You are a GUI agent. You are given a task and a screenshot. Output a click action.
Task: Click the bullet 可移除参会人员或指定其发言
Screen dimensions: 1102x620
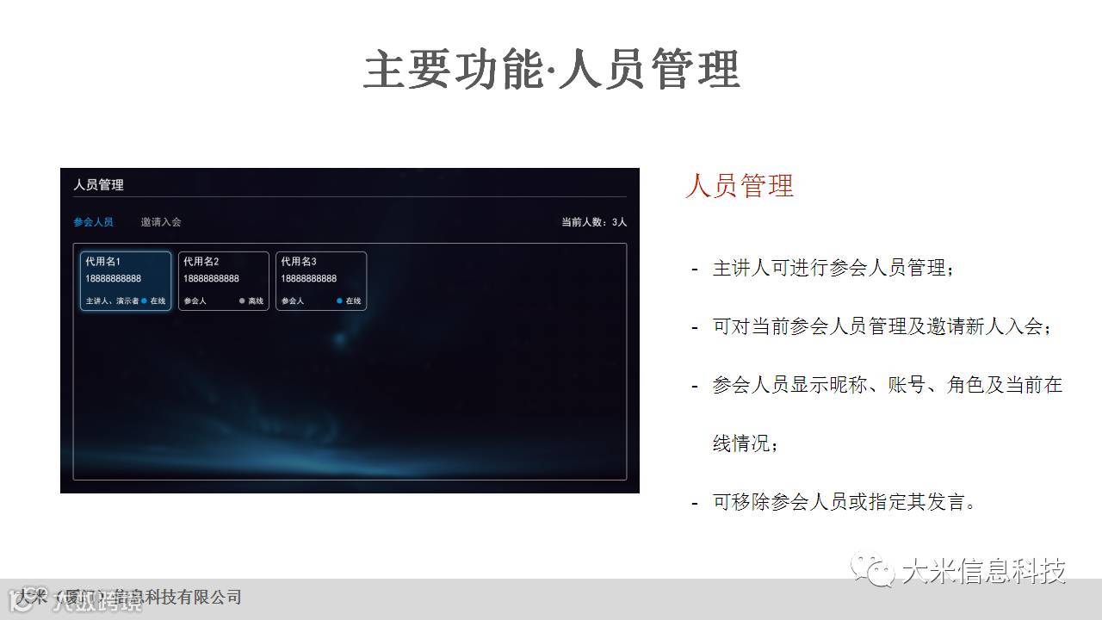(845, 502)
